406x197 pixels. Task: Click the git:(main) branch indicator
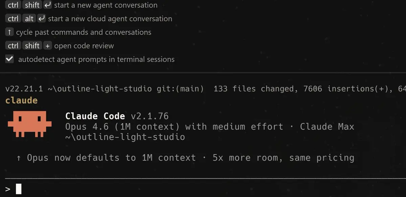click(180, 89)
